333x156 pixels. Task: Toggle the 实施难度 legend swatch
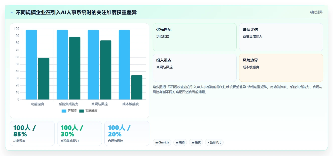(x=82, y=111)
